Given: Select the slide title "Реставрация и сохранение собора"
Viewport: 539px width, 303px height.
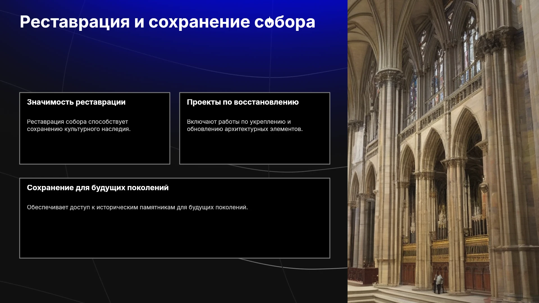Looking at the screenshot, I should 167,22.
